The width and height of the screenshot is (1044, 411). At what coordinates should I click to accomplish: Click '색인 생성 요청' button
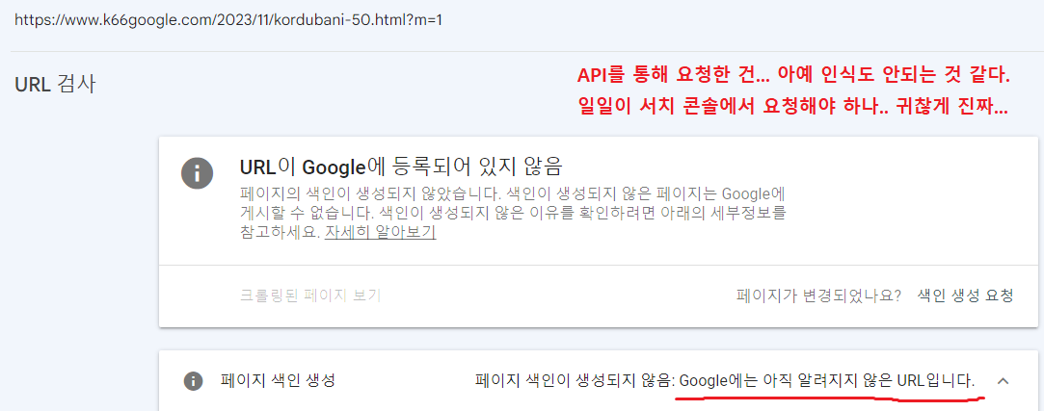point(965,295)
